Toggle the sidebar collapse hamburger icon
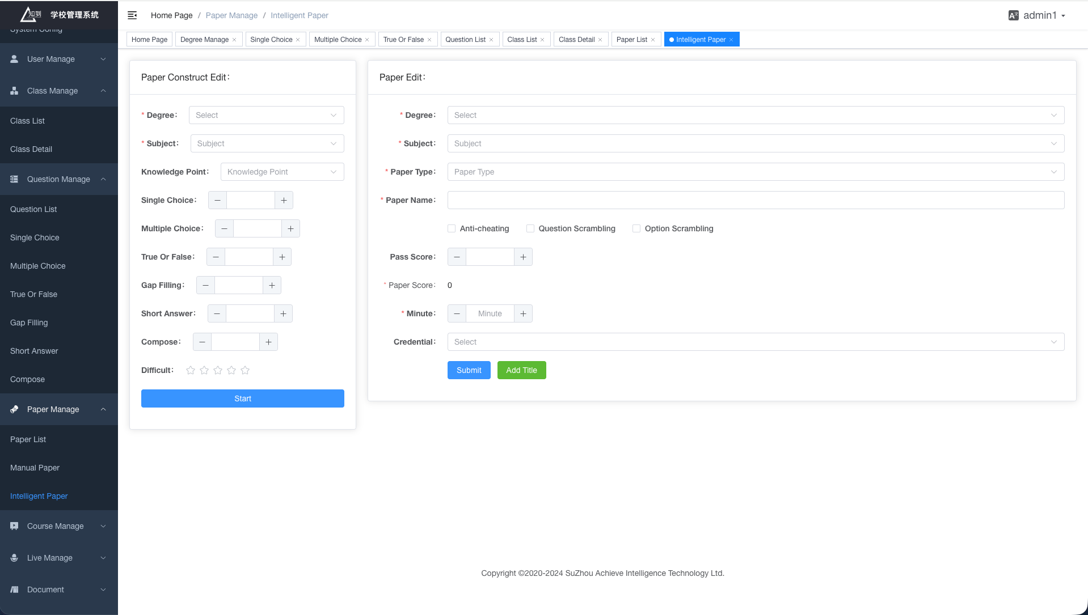Image resolution: width=1088 pixels, height=615 pixels. coord(132,15)
